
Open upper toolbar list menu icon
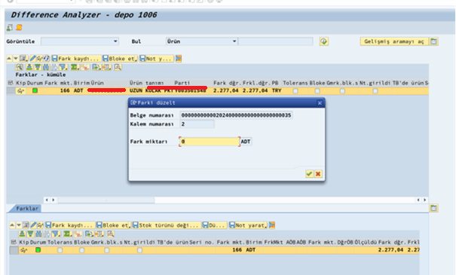tap(24, 59)
